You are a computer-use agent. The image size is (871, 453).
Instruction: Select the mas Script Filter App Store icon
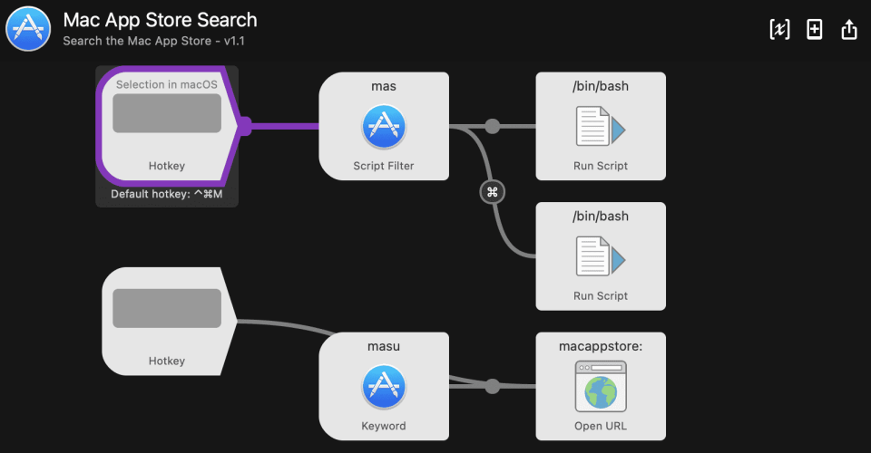pos(384,127)
